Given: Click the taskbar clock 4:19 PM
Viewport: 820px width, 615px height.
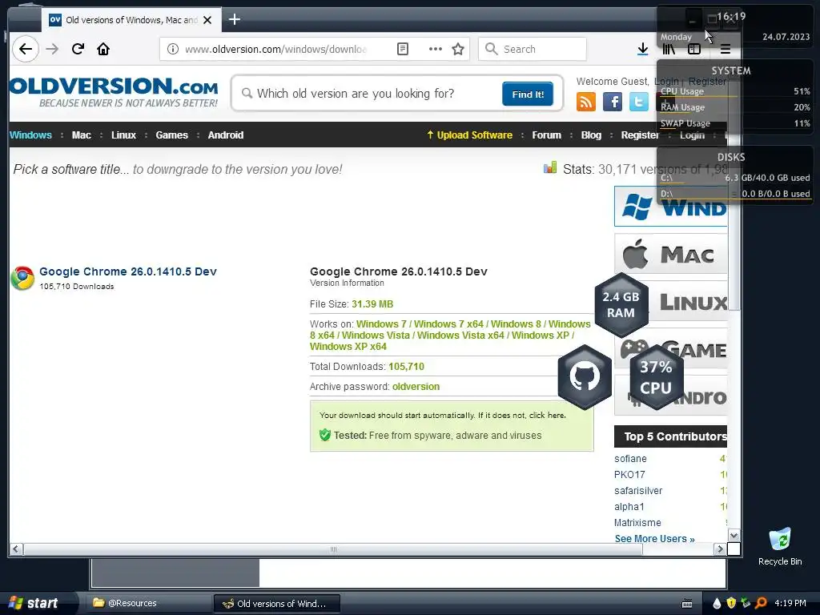Looking at the screenshot, I should pyautogui.click(x=790, y=604).
